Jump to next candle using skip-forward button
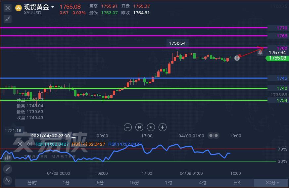Screen dimensions: 289x188 [151, 127]
